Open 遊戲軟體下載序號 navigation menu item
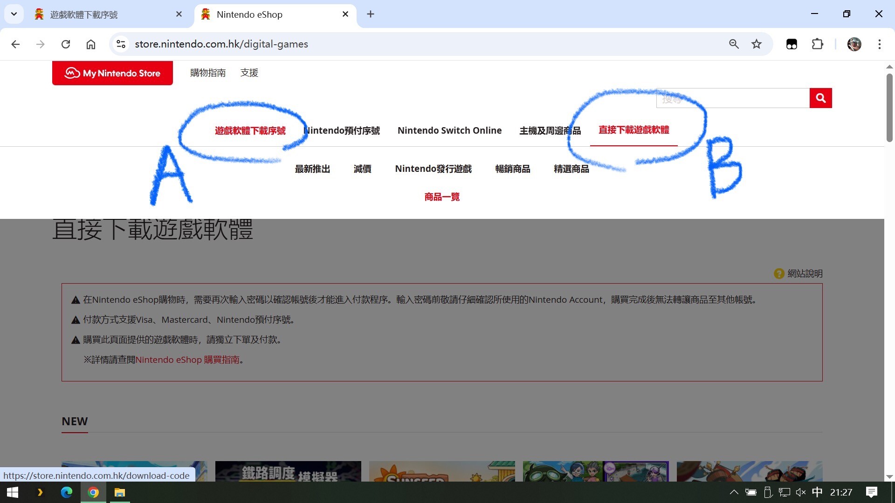895x503 pixels. click(x=250, y=131)
